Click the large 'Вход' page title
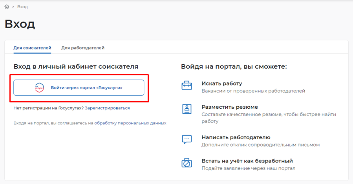 pos(20,24)
